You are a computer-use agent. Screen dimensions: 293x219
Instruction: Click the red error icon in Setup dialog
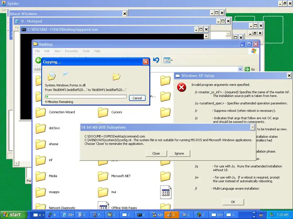pos(182,87)
